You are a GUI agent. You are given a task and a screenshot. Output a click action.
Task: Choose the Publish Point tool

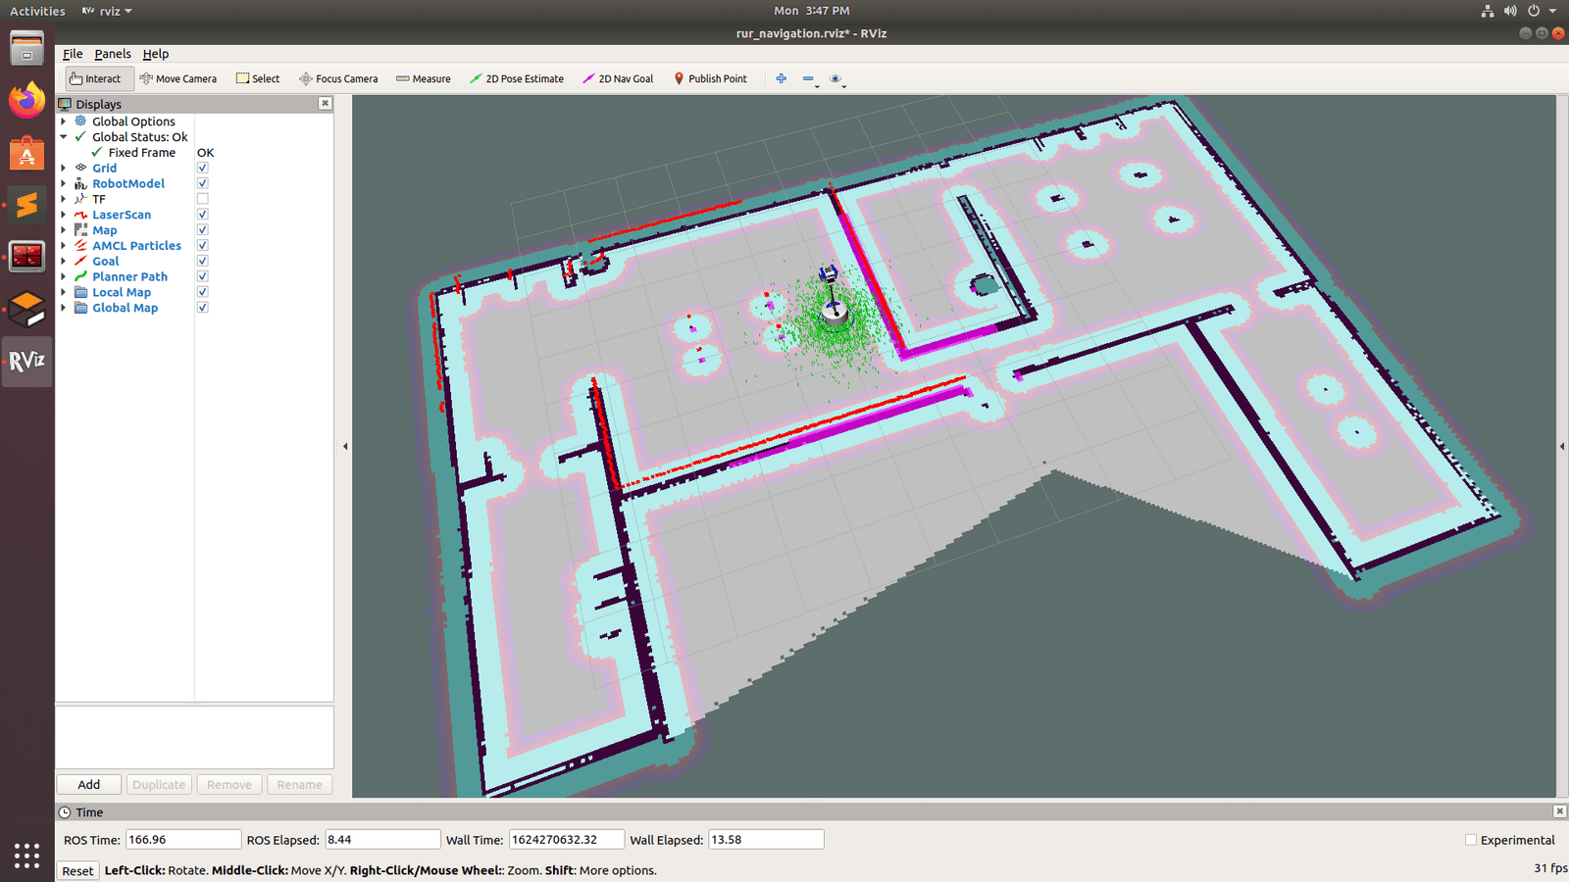[x=710, y=78]
